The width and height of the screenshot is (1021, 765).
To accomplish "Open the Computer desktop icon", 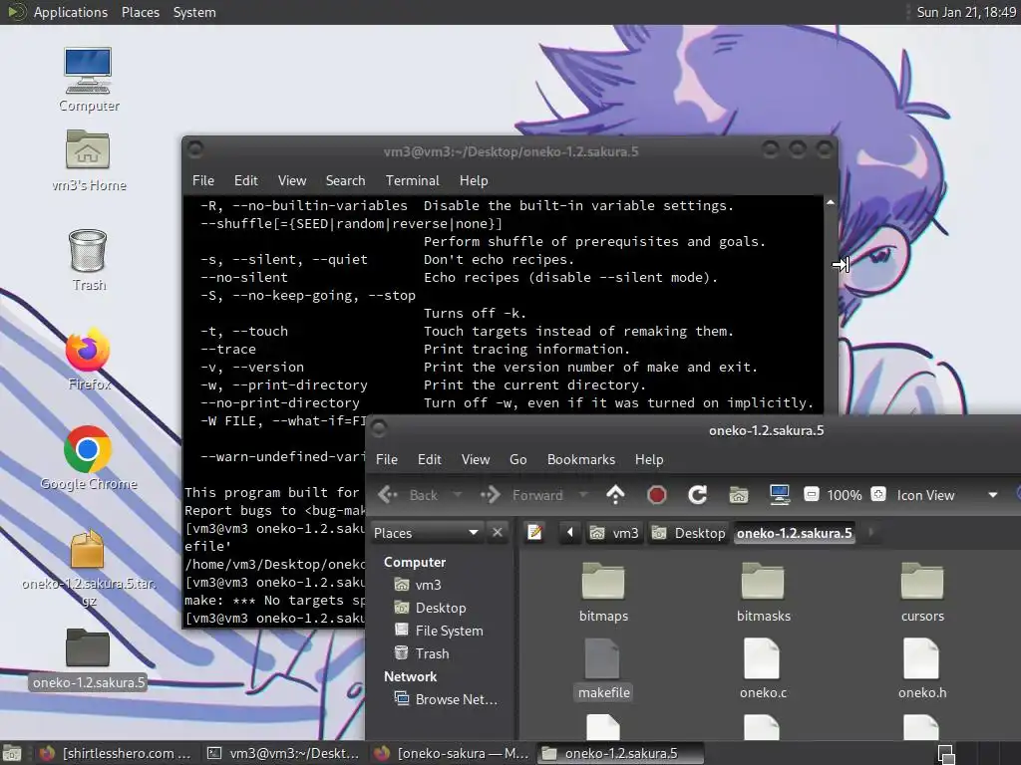I will [88, 78].
